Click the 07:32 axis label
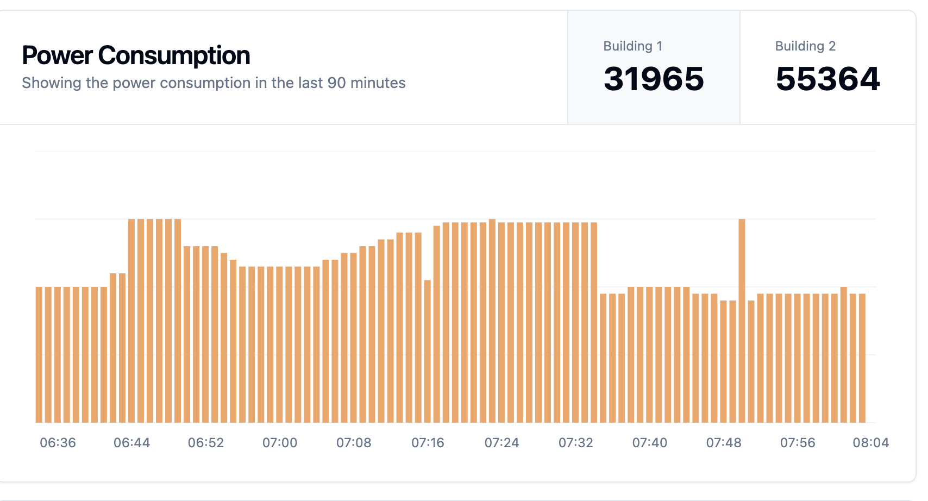Screen dimensions: 928x501 pyautogui.click(x=576, y=443)
